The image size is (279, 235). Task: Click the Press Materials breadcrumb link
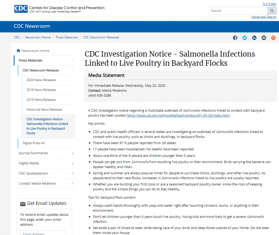(67, 38)
